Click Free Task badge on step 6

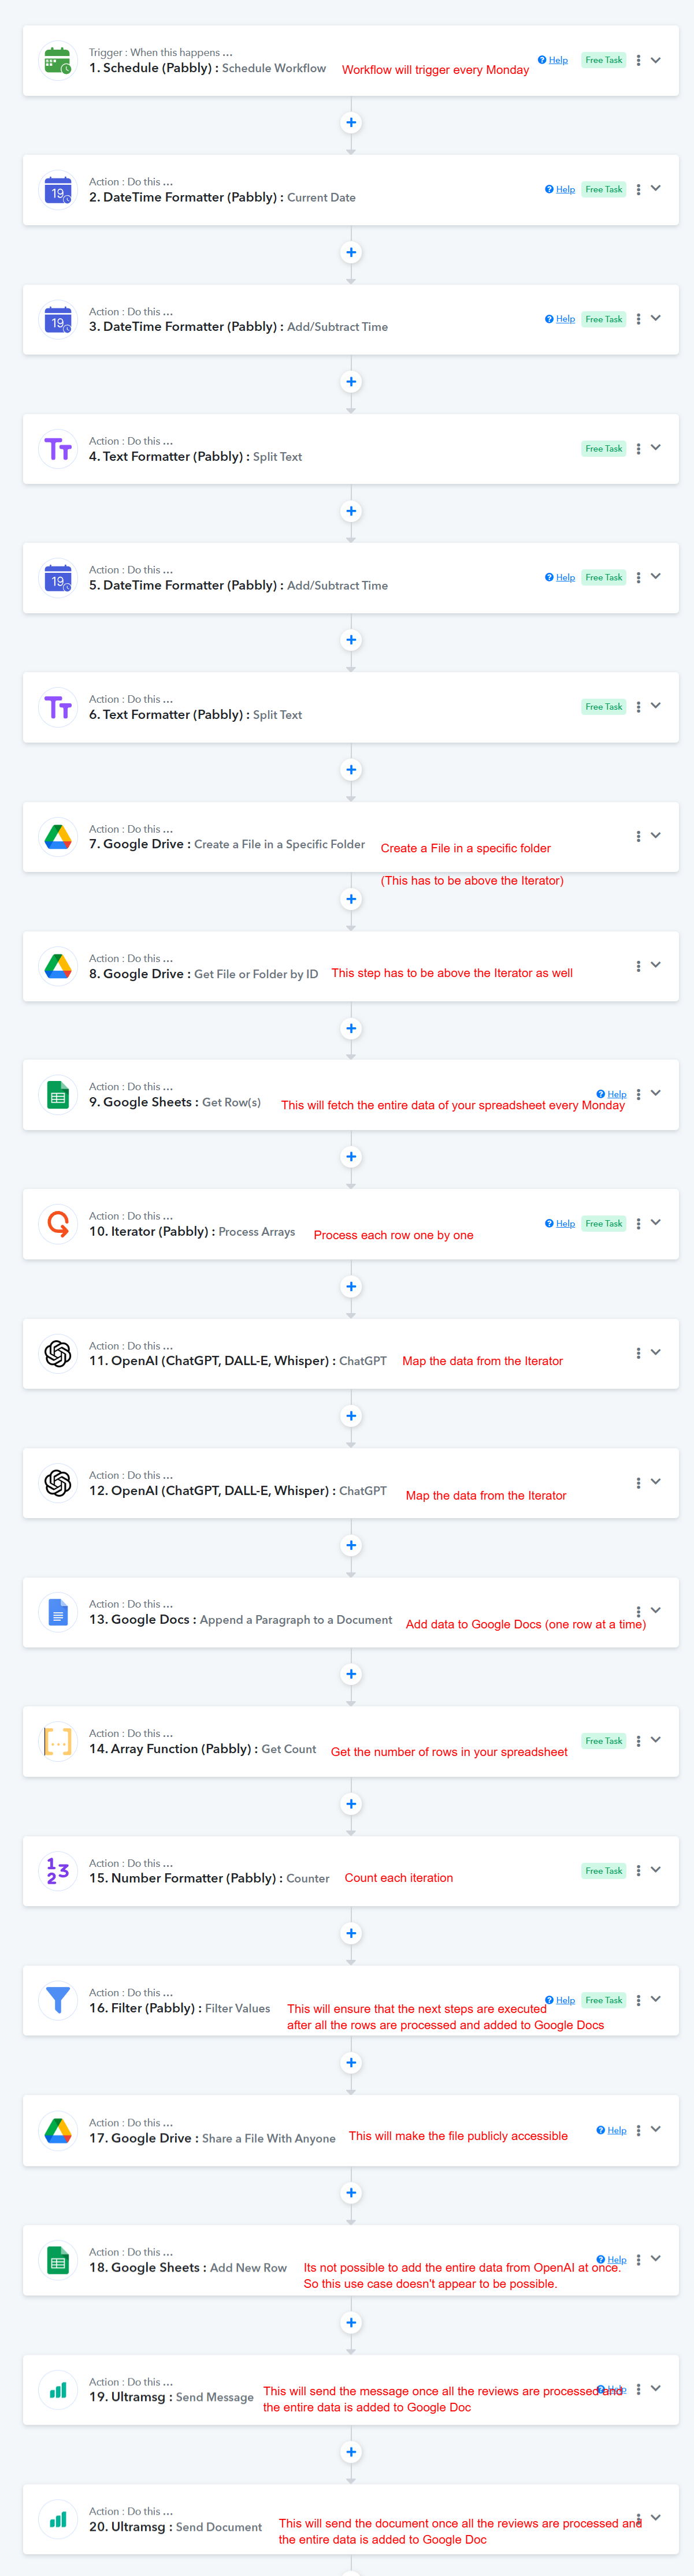pyautogui.click(x=604, y=707)
